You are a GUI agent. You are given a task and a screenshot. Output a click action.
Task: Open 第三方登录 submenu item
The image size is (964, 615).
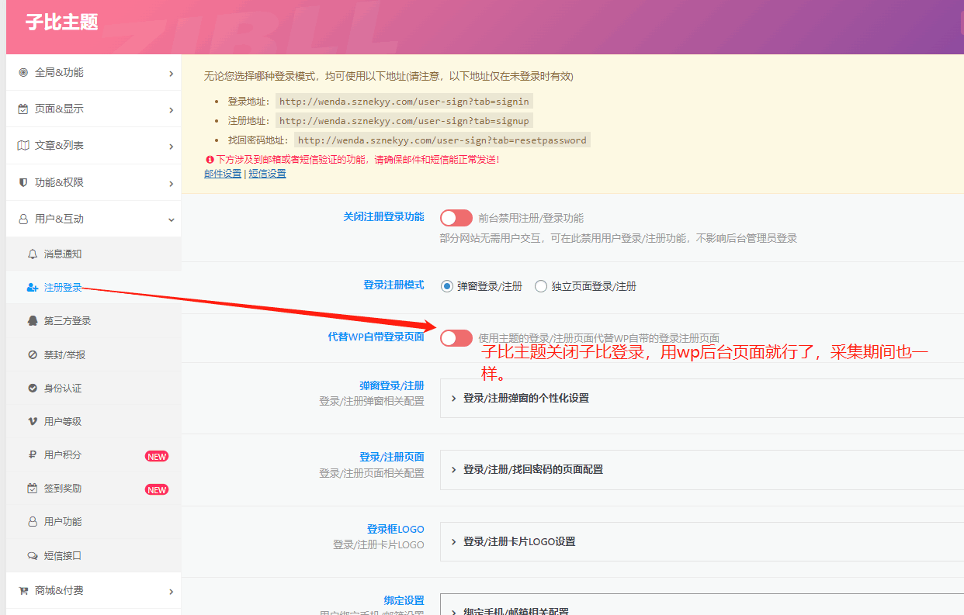[x=93, y=321]
